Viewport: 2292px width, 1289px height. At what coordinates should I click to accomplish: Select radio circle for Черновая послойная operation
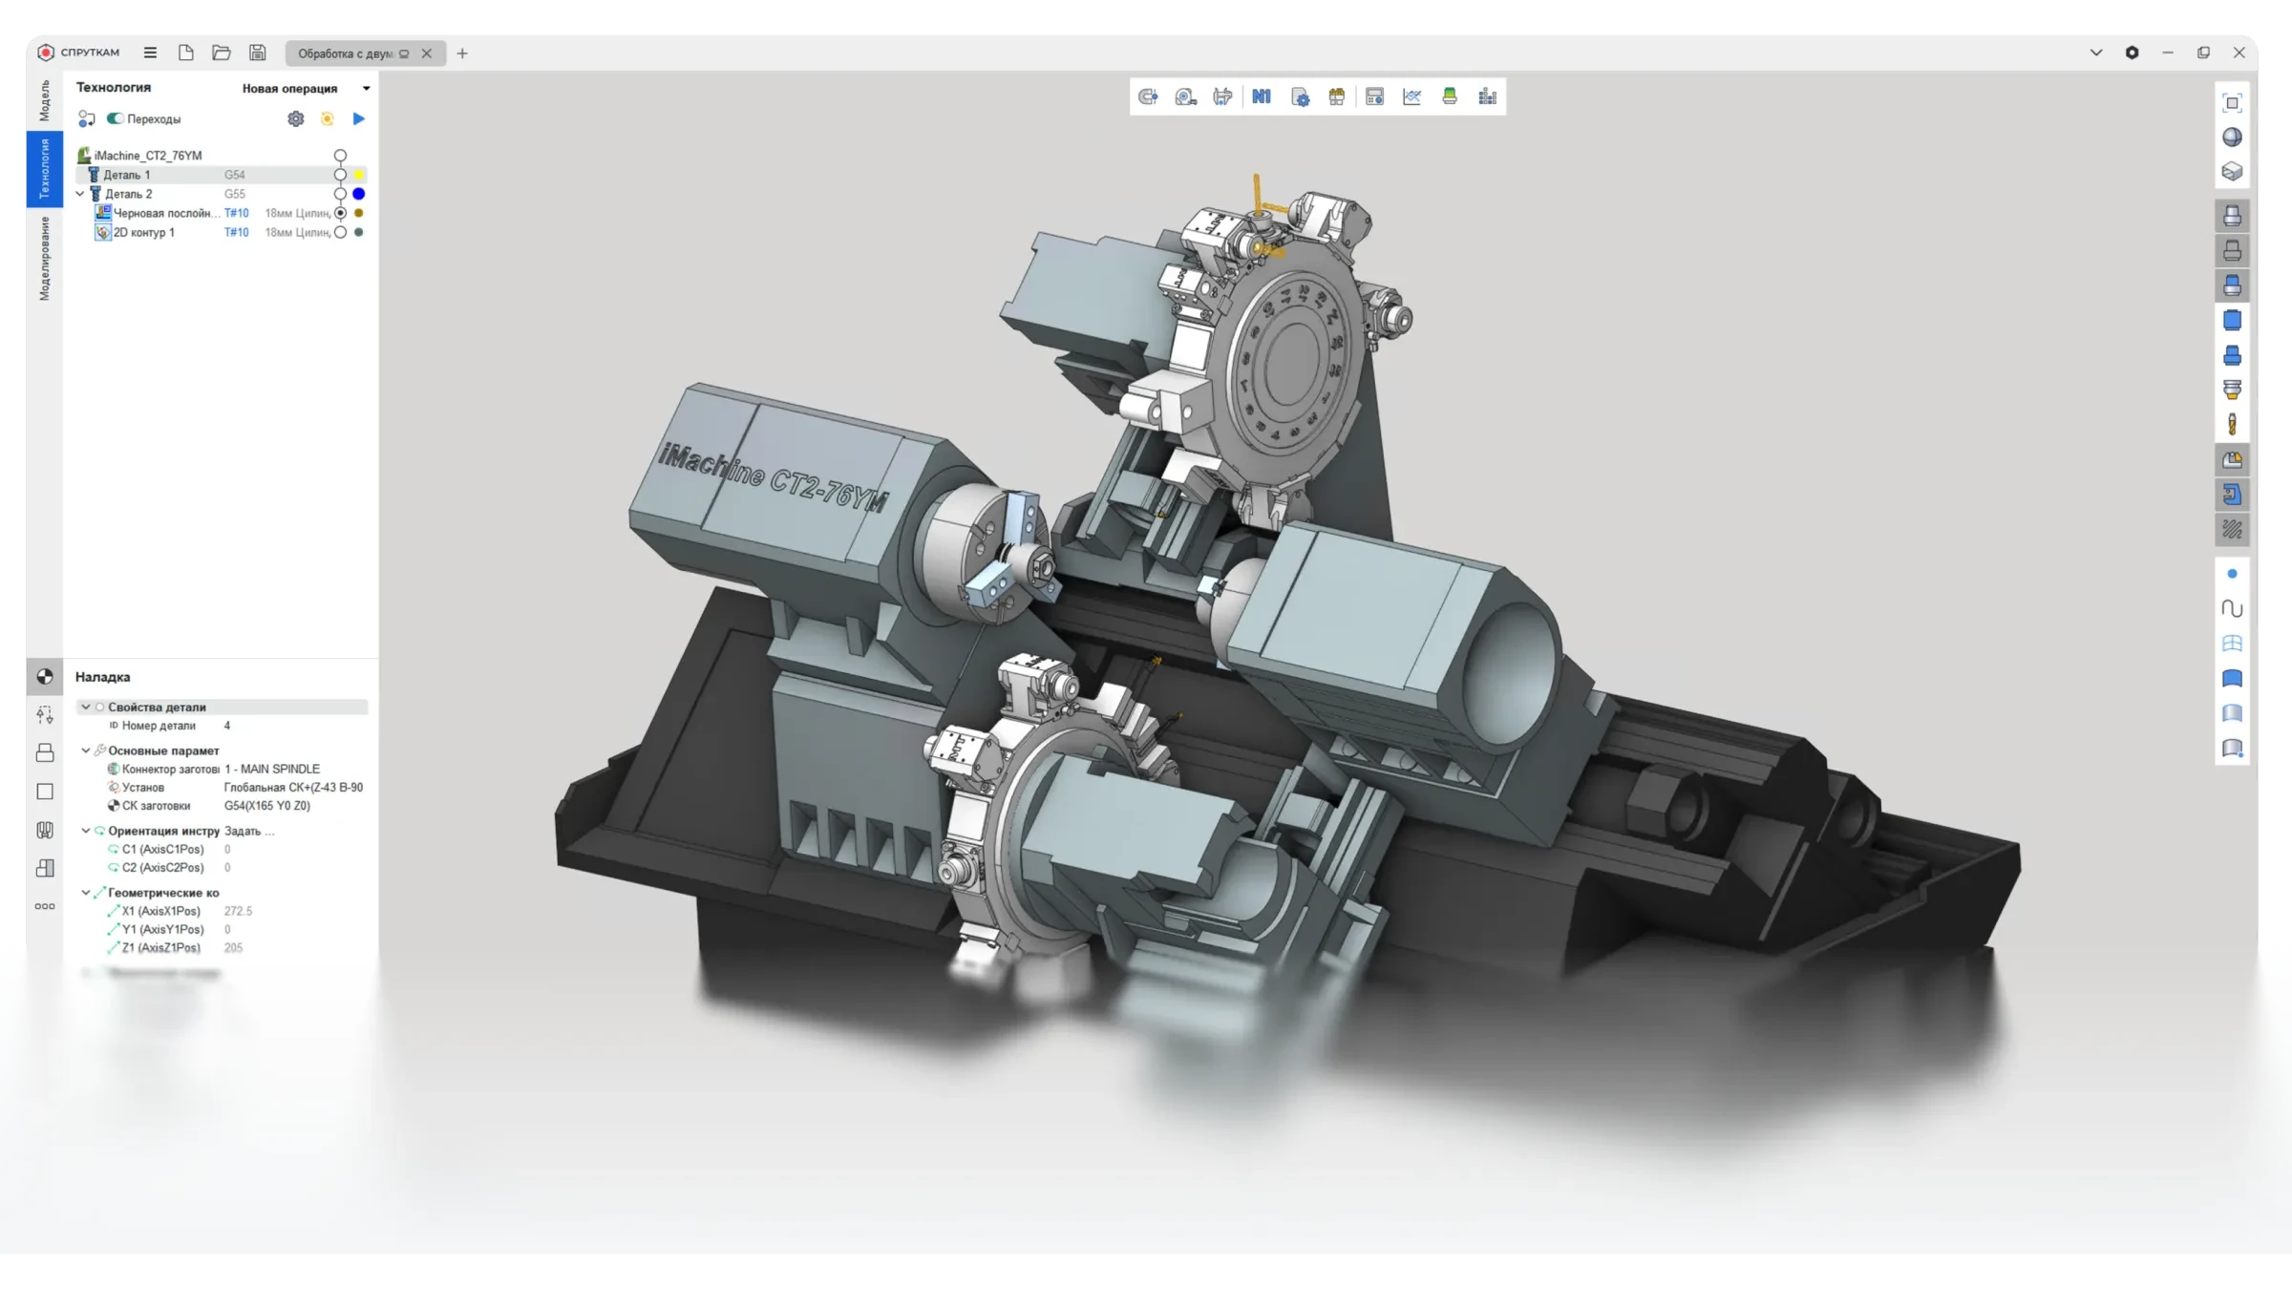pyautogui.click(x=340, y=213)
